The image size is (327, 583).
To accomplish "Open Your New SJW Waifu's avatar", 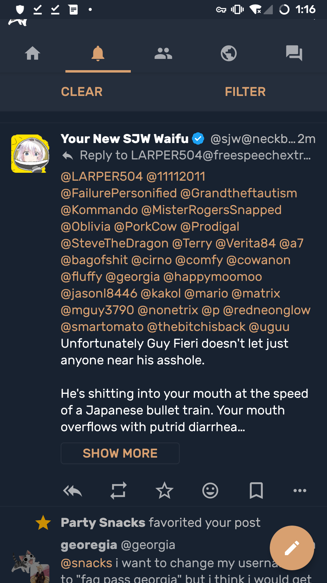I will point(30,154).
